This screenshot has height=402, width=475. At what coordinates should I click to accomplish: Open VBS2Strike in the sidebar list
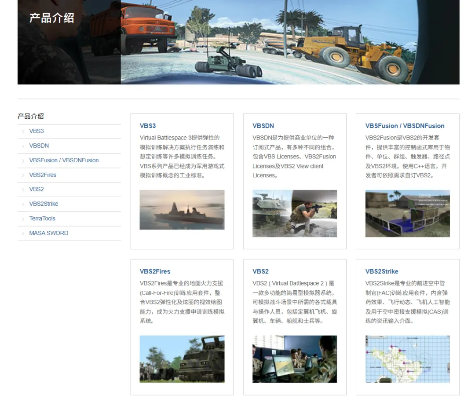(44, 204)
